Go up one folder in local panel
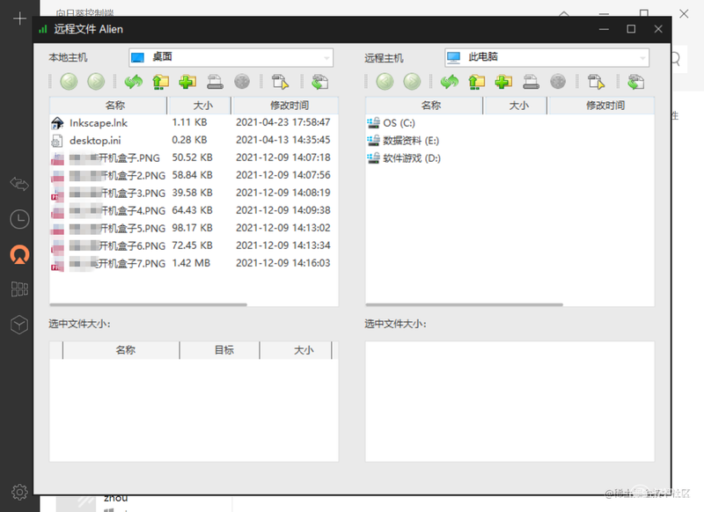This screenshot has width=704, height=512. (160, 82)
